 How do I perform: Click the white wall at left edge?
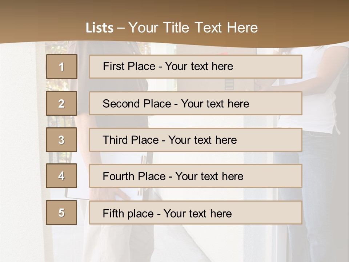click(x=18, y=146)
